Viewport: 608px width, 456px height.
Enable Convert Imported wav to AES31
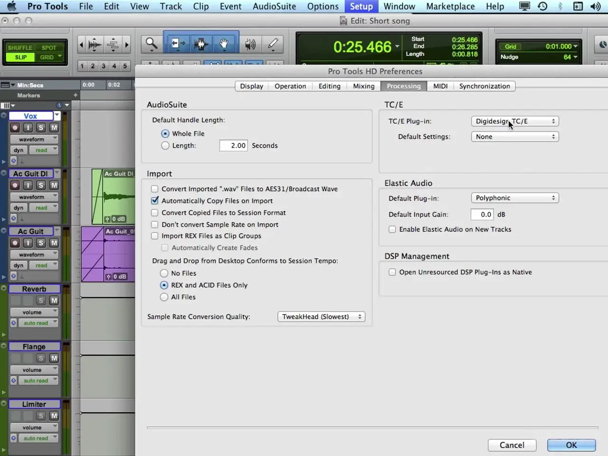click(x=154, y=189)
